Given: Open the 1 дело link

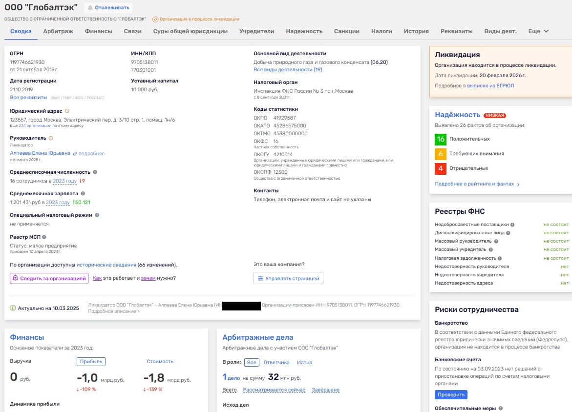Looking at the screenshot, I should 231,377.
